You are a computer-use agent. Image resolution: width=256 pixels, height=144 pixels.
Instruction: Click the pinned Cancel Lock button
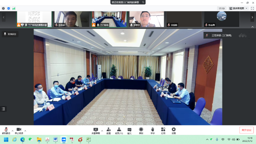pos(10,34)
